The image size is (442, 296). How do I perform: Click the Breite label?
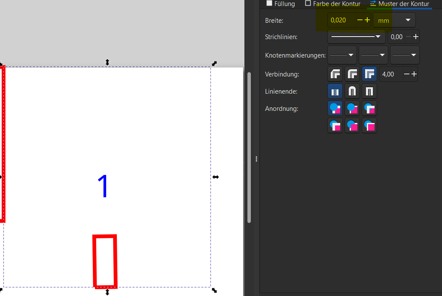point(274,21)
